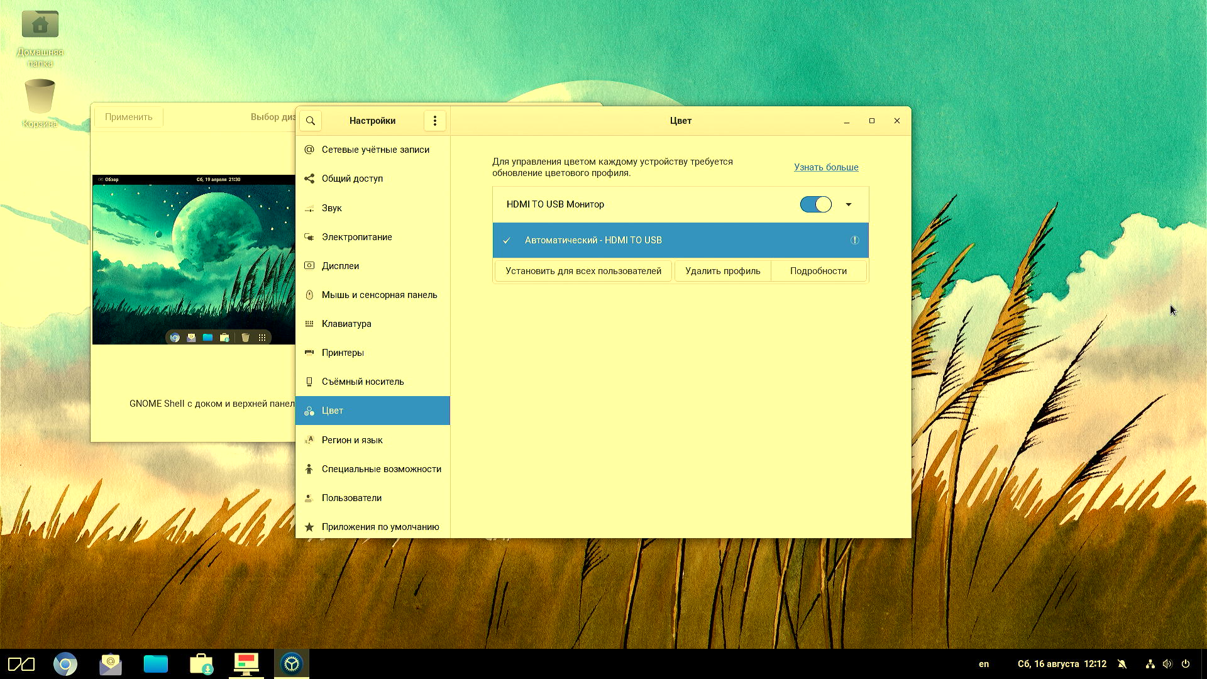Toggle HDMI TO USB Monitor color management switch
Viewport: 1207px width, 679px height.
[815, 204]
